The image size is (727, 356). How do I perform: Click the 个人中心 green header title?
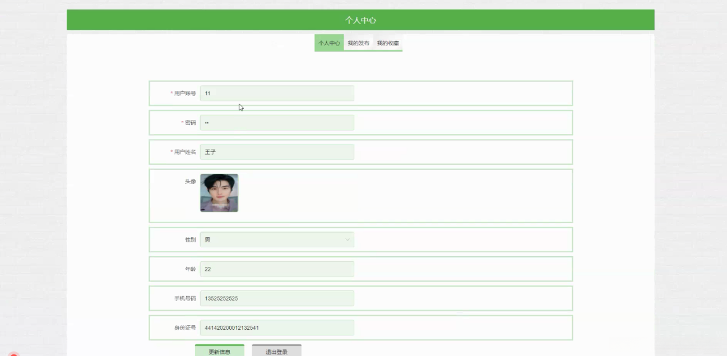click(x=360, y=20)
